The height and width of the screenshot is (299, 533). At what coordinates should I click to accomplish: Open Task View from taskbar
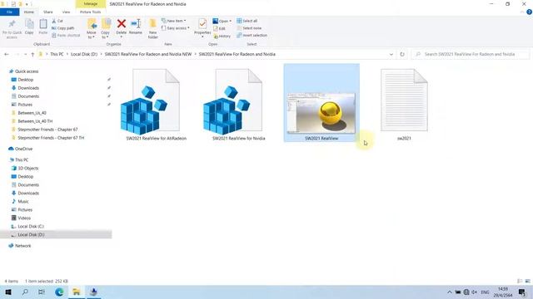coord(42,292)
